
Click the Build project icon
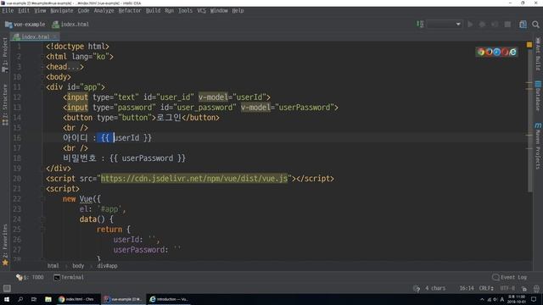[420, 24]
